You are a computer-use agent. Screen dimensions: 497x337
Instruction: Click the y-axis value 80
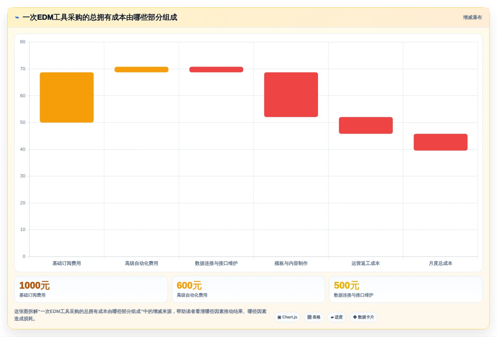23,42
